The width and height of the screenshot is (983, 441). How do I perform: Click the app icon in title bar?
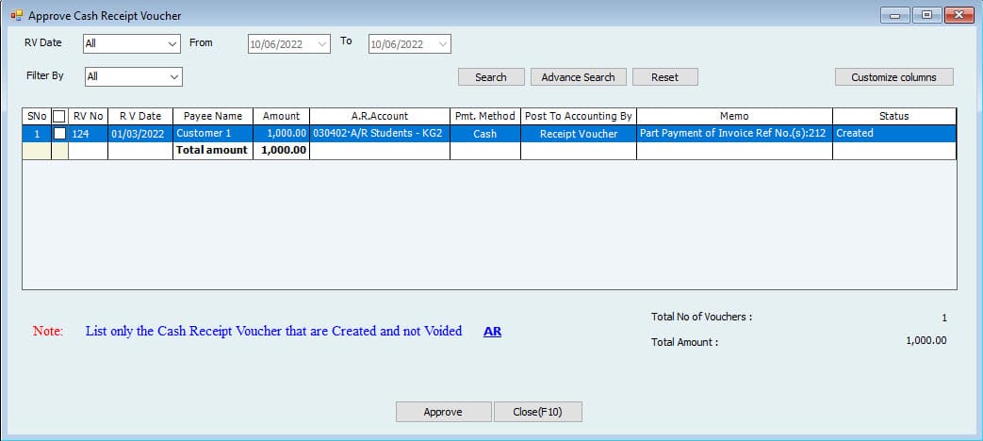[x=16, y=15]
